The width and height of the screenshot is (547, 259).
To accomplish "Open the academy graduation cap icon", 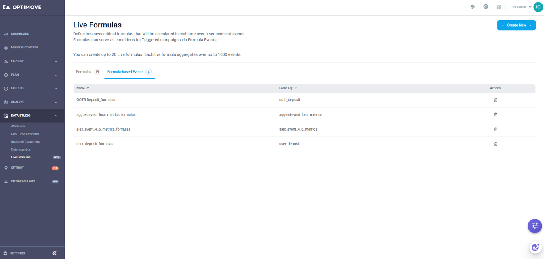I will click(x=472, y=7).
